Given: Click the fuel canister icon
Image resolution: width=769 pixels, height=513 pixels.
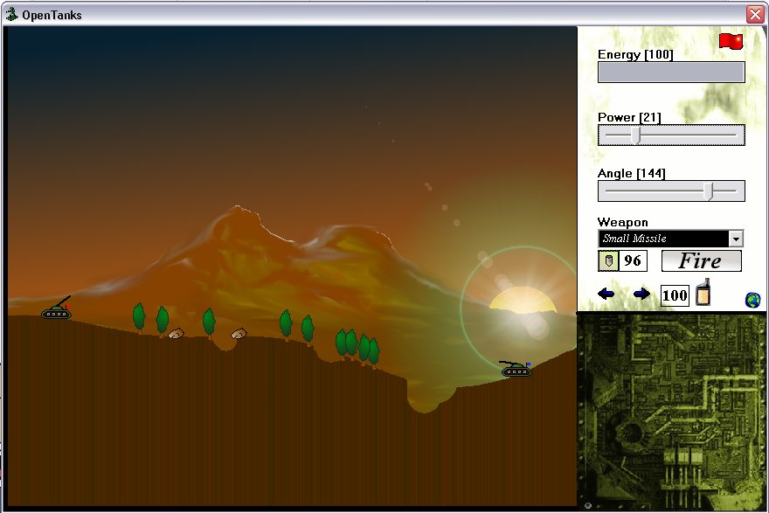Looking at the screenshot, I should (x=703, y=293).
